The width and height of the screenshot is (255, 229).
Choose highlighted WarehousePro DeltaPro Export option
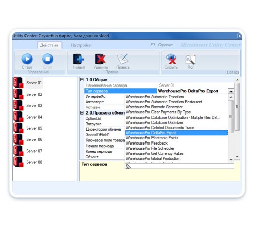click(176, 133)
